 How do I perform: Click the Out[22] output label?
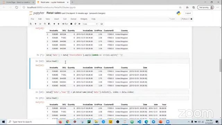(x=40, y=65)
